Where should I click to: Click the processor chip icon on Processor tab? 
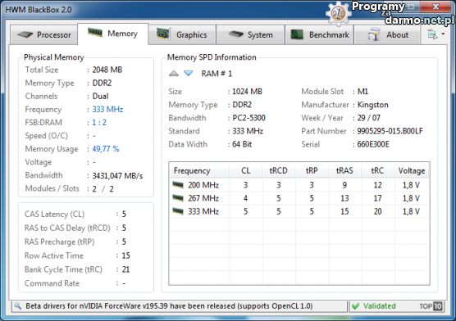(25, 35)
